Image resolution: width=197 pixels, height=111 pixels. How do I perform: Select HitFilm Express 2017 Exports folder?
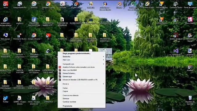[x=34, y=69]
